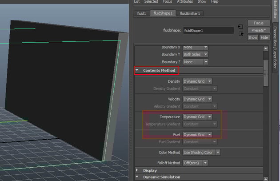Image resolution: width=280 pixels, height=181 pixels.
Task: Click the Velocity Gradient dropdown
Action: pyautogui.click(x=200, y=106)
